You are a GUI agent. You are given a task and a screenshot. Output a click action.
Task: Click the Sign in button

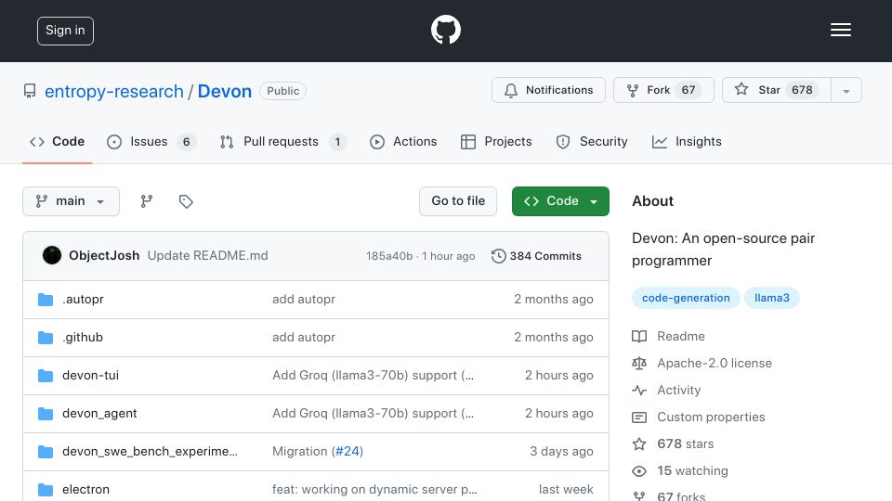tap(65, 31)
